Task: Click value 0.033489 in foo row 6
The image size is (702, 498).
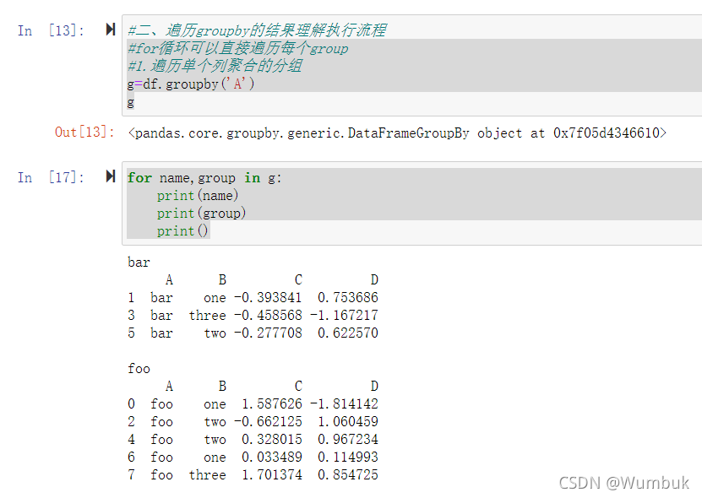Action: tap(272, 457)
